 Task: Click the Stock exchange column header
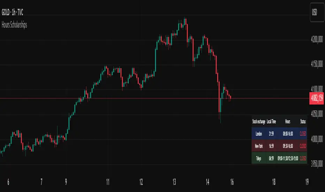(258, 121)
